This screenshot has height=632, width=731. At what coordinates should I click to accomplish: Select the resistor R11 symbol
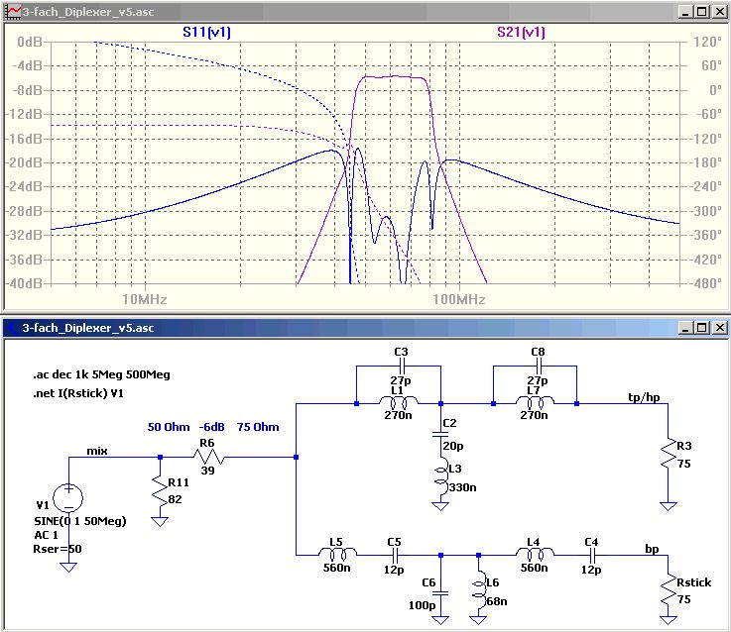[161, 487]
